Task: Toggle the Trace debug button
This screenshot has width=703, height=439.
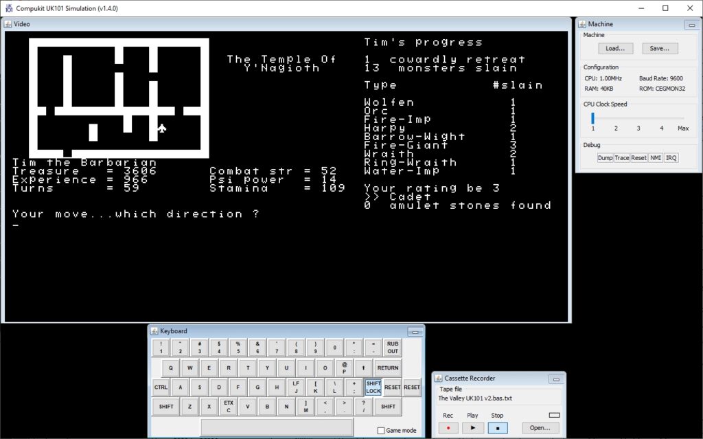Action: coord(621,158)
